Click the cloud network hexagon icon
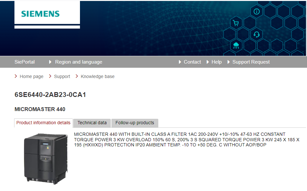Viewport: 307px width, 191px height. [x=236, y=46]
